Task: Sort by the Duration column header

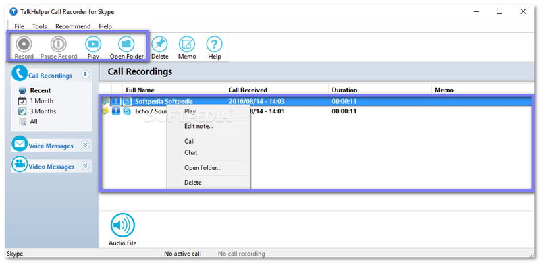Action: pyautogui.click(x=379, y=90)
